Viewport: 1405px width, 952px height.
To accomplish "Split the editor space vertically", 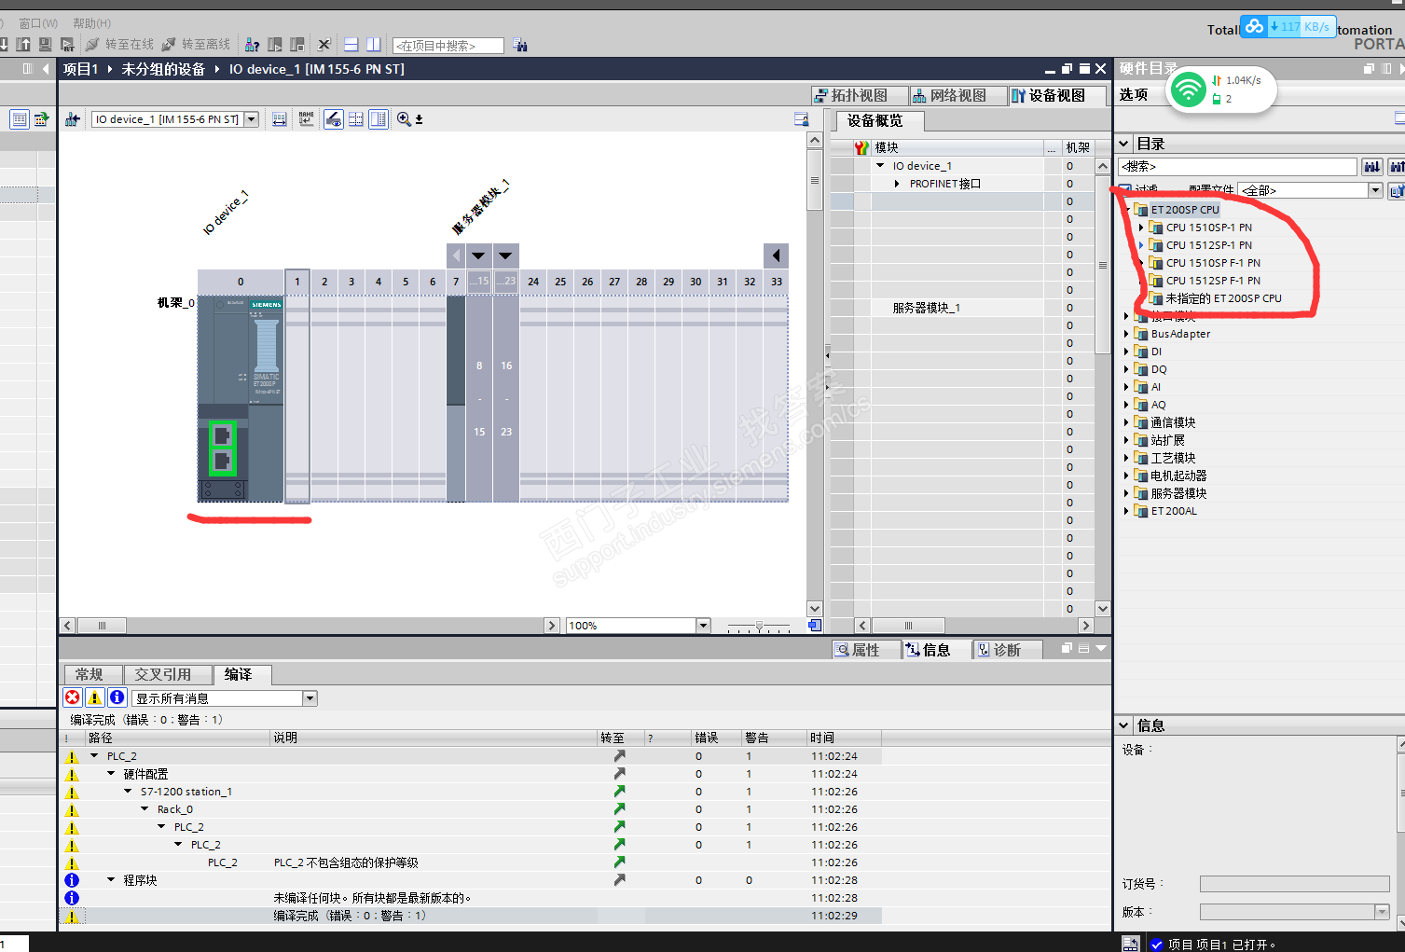I will 373,45.
